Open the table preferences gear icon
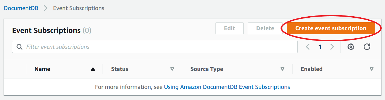The width and height of the screenshot is (385, 100). pos(351,47)
